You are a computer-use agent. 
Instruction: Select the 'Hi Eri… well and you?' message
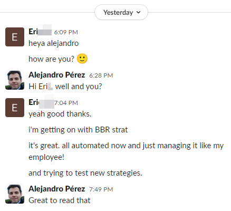65,87
